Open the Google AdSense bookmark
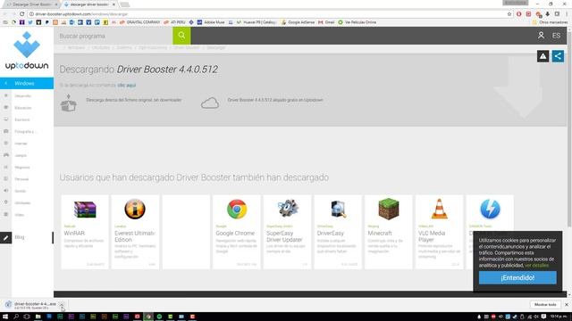 (x=298, y=22)
